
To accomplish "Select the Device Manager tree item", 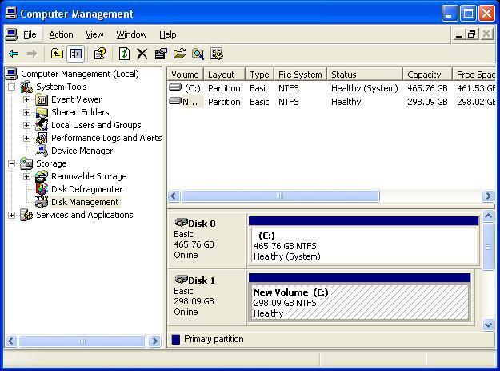I will click(82, 151).
